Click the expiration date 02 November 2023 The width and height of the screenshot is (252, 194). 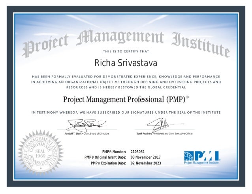point(146,163)
